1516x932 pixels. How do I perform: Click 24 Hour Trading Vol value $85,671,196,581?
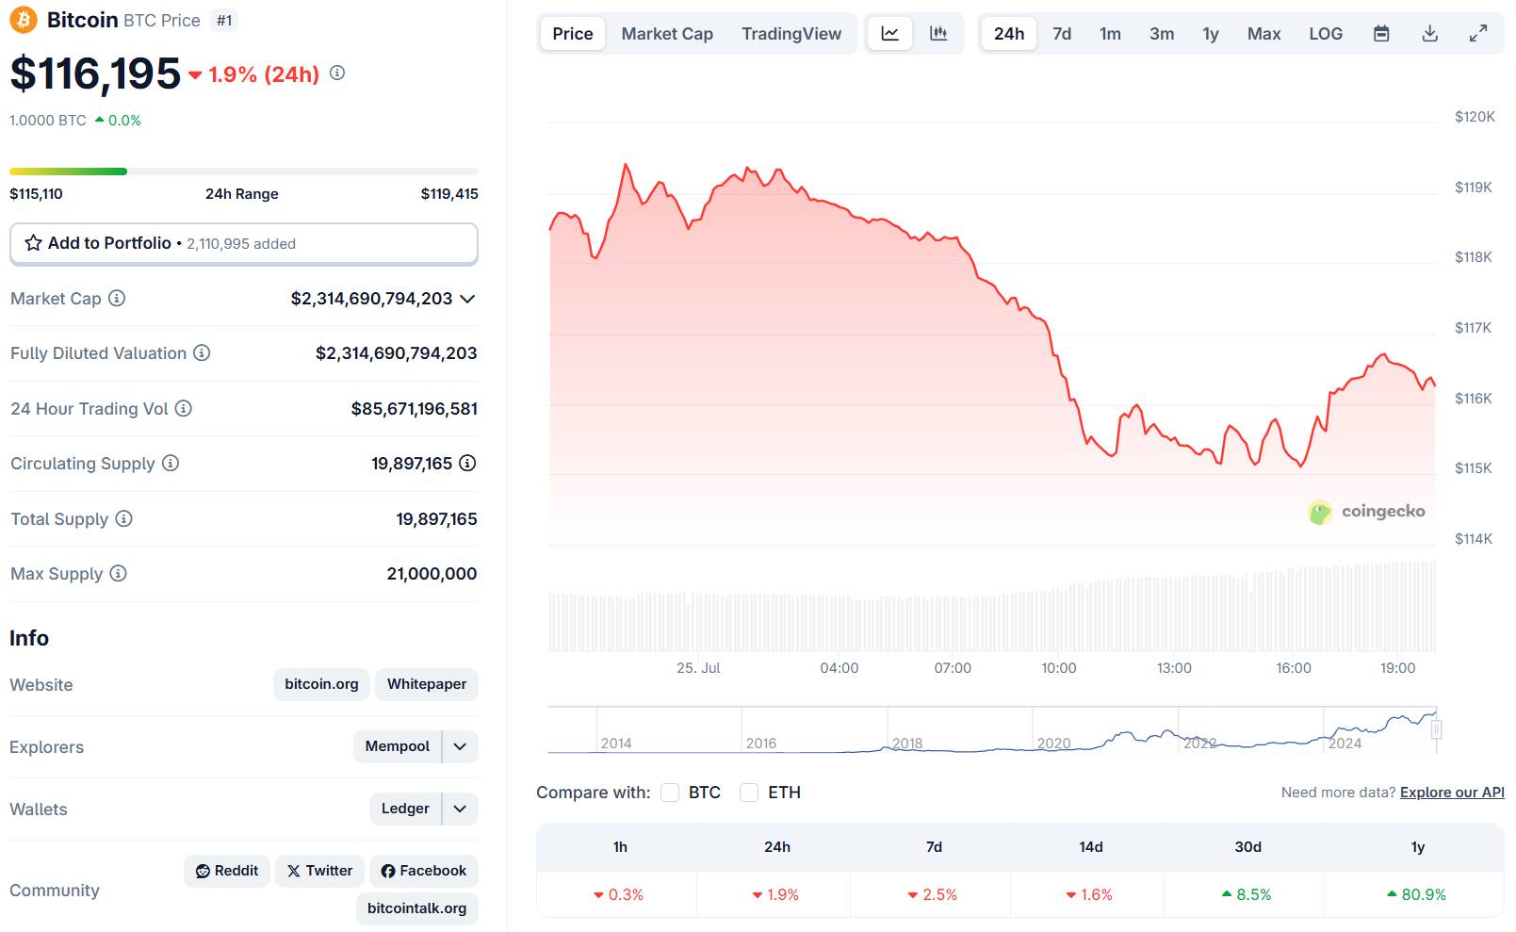pyautogui.click(x=415, y=409)
